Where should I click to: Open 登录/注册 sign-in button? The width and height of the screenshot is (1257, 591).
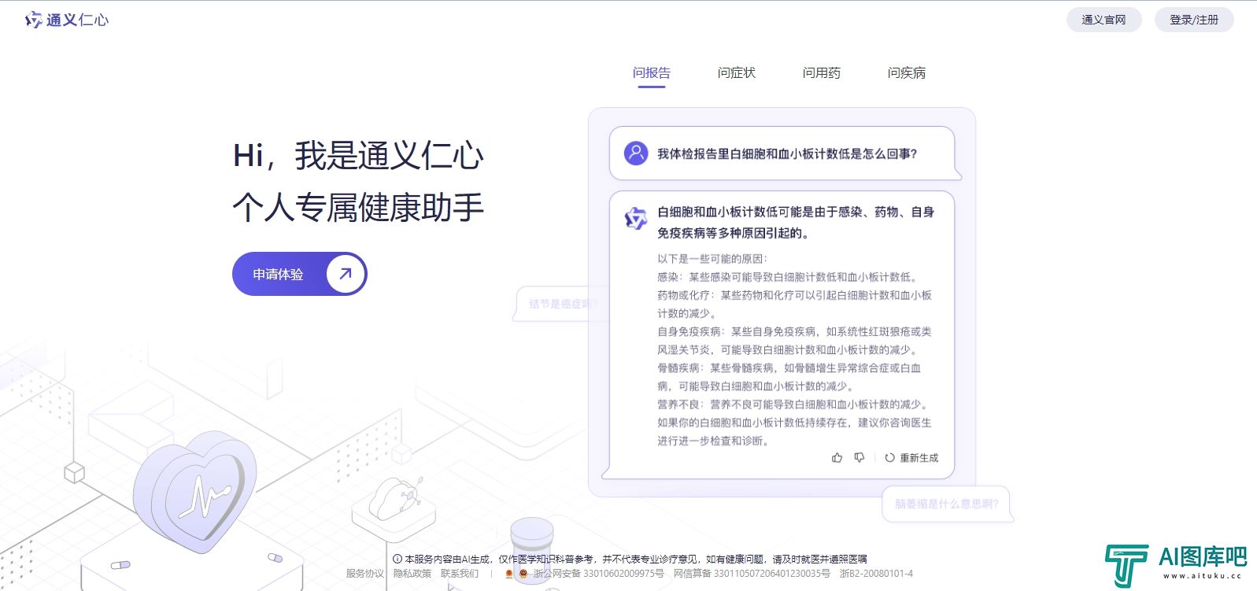click(x=1194, y=20)
